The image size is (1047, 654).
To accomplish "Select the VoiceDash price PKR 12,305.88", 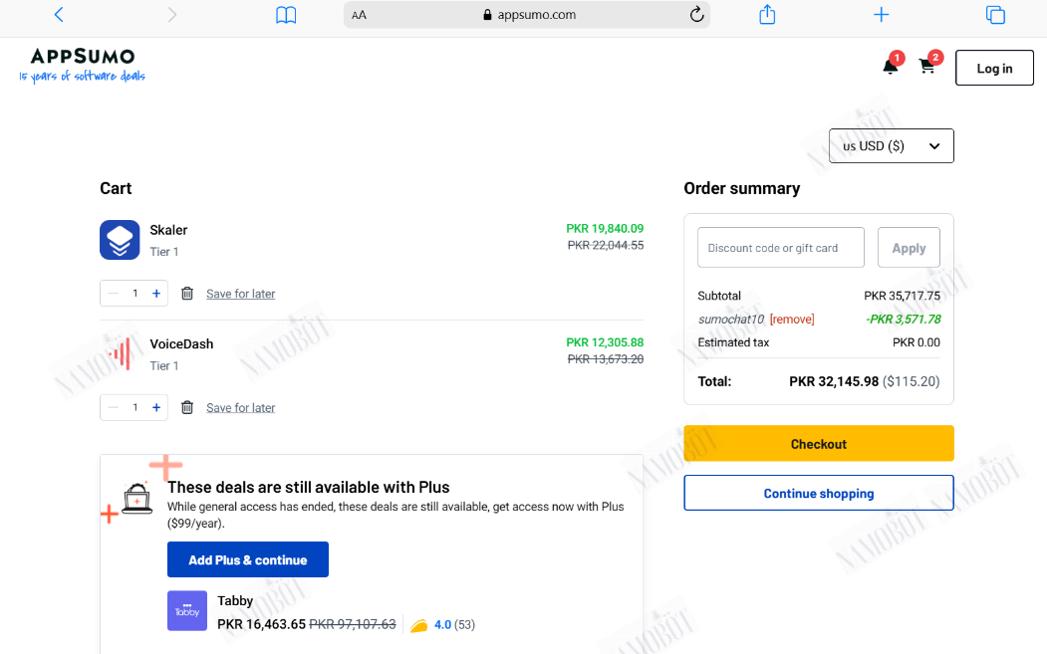I will [x=605, y=343].
